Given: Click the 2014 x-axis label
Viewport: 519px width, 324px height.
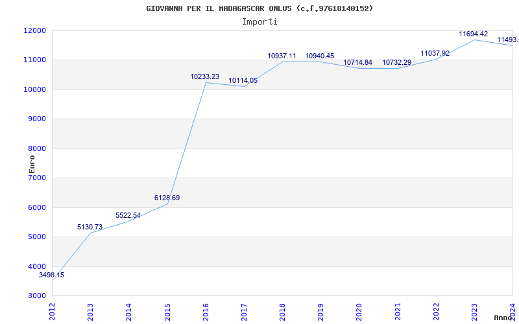Looking at the screenshot, I should 129,312.
